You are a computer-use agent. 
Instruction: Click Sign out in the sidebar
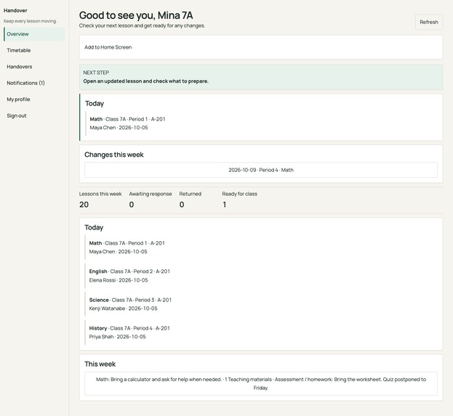[34, 115]
